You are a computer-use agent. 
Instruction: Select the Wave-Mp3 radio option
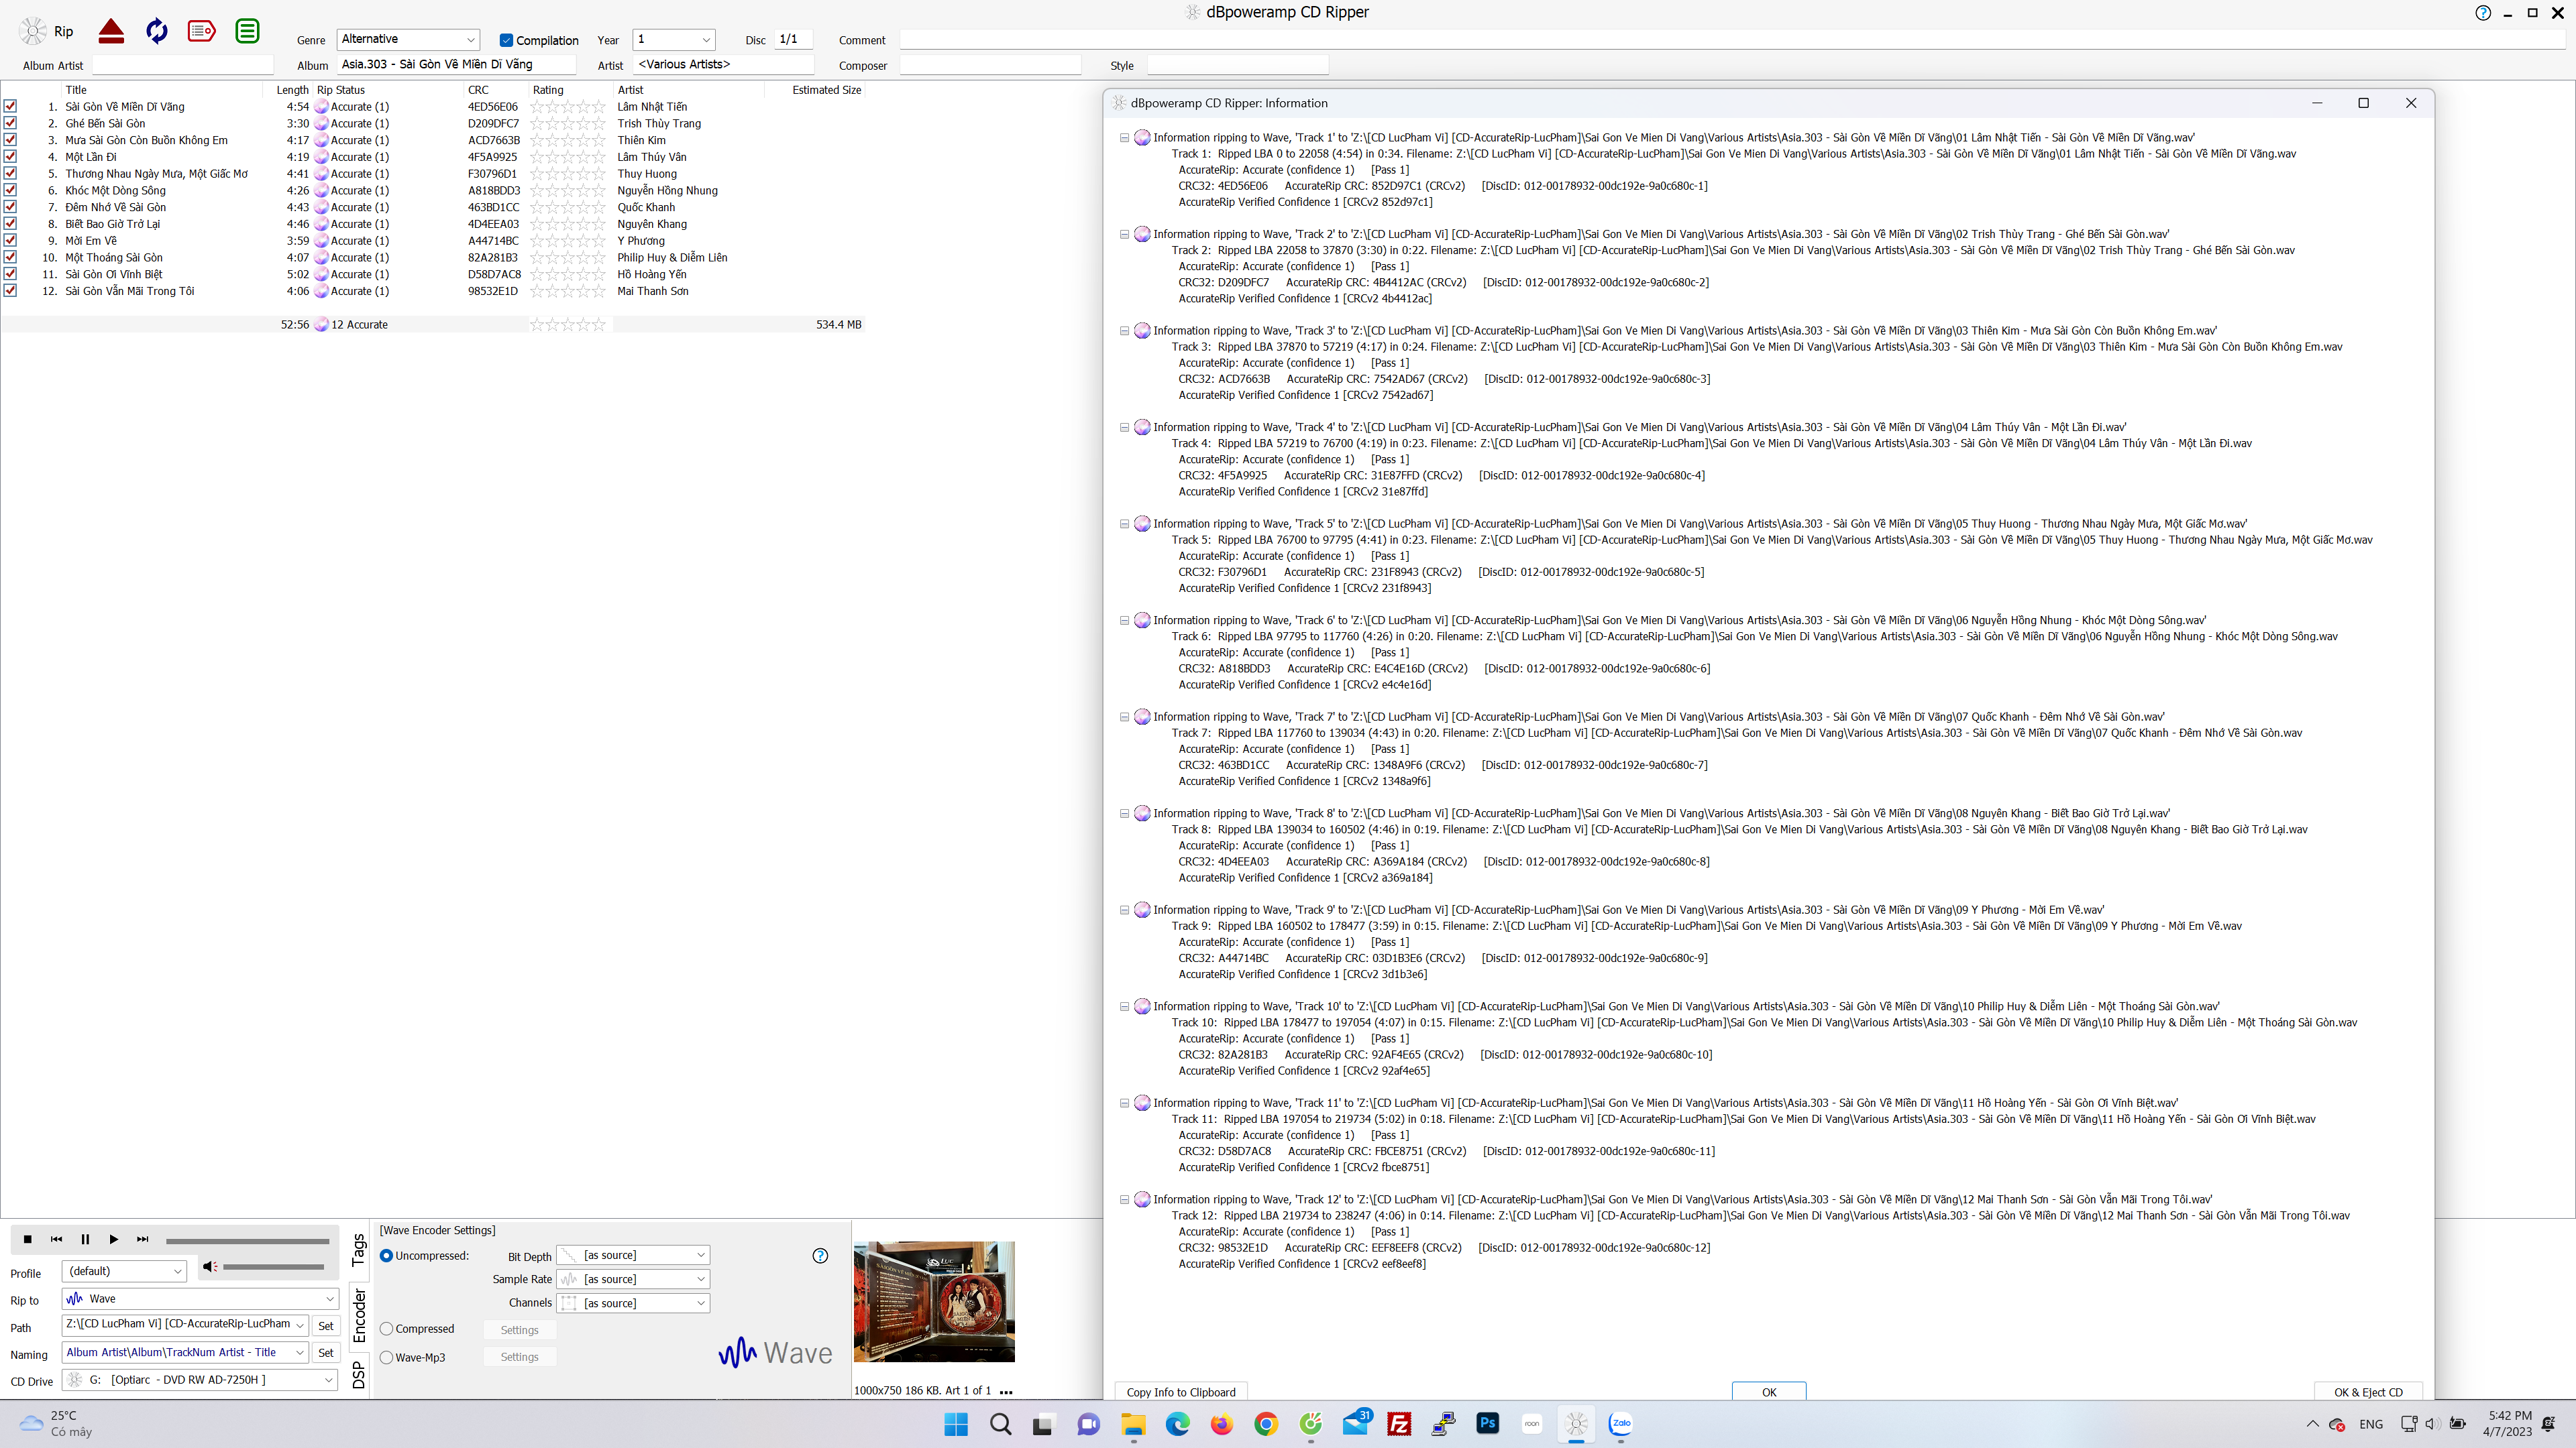click(x=386, y=1357)
